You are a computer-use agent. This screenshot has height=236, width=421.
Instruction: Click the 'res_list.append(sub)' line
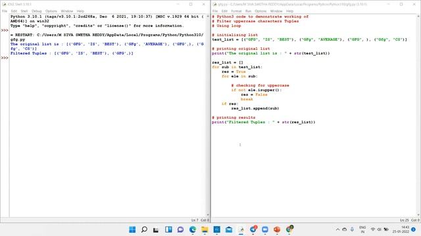255,108
